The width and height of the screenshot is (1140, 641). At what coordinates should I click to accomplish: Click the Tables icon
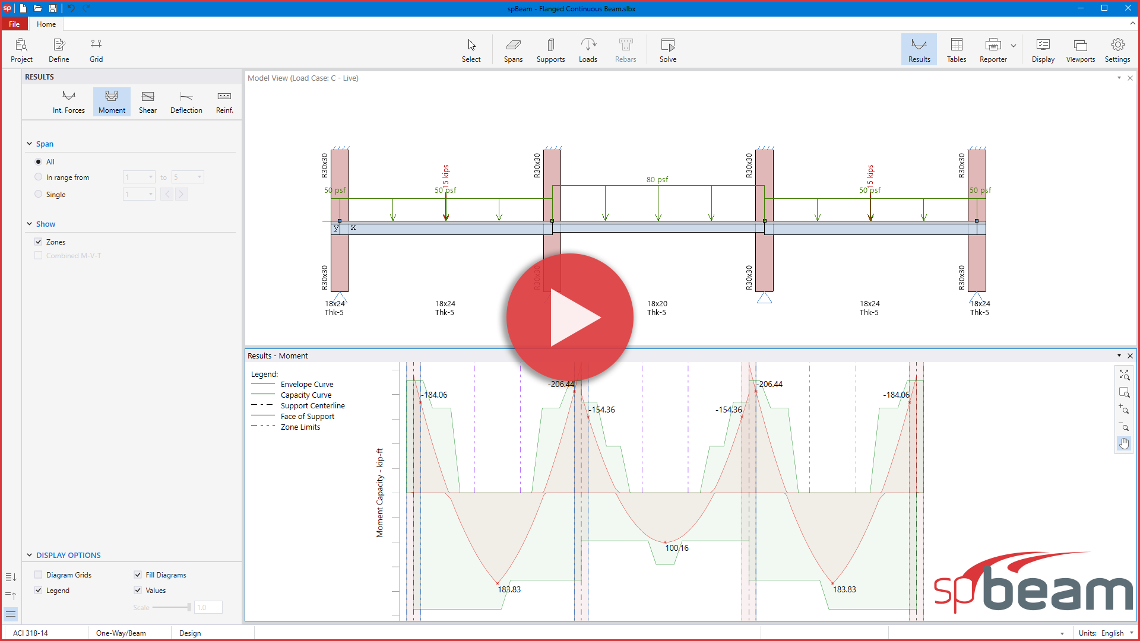[956, 49]
